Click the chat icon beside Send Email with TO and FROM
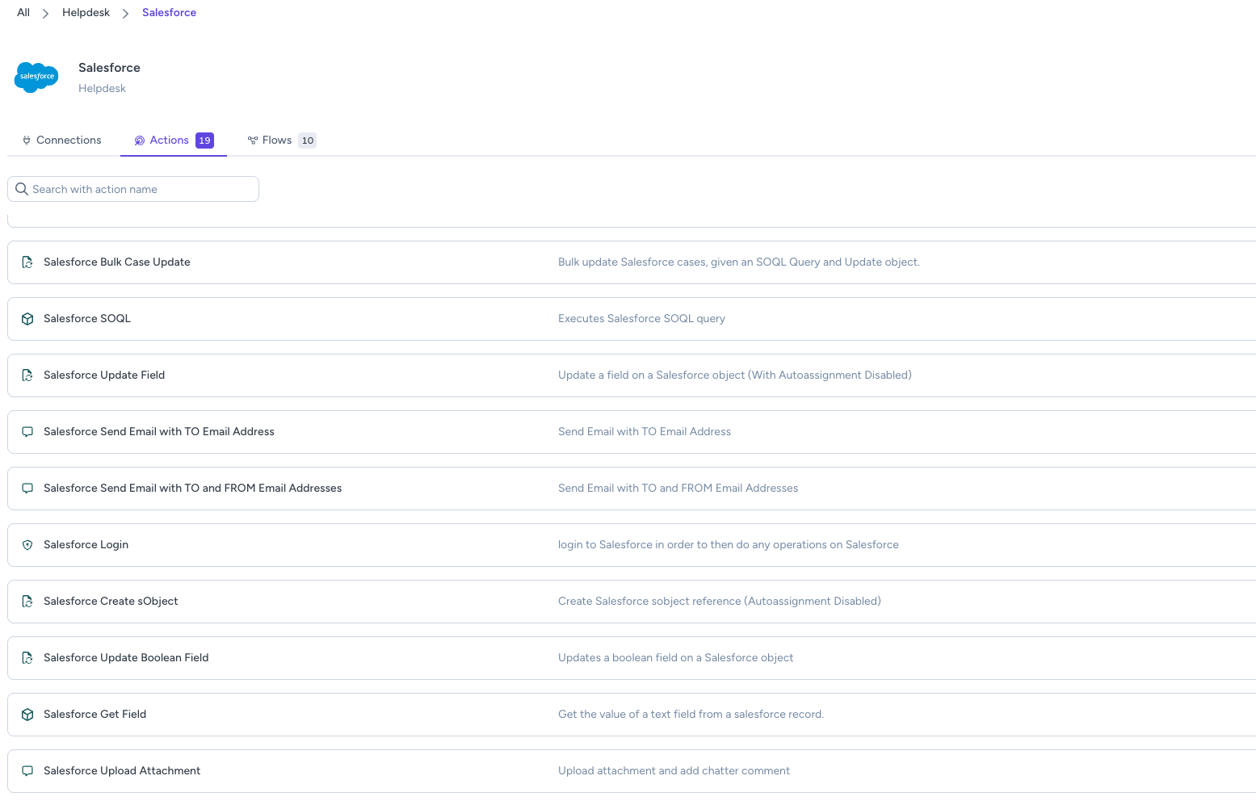The height and width of the screenshot is (801, 1256). click(x=27, y=489)
